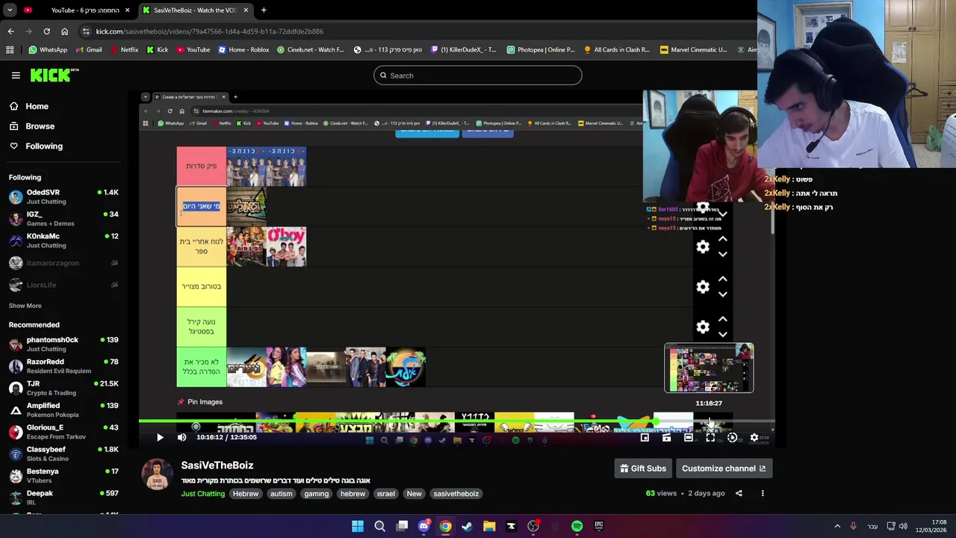Screen dimensions: 956x538
Task: Open the K0nkaMc channel
Action: click(63, 241)
